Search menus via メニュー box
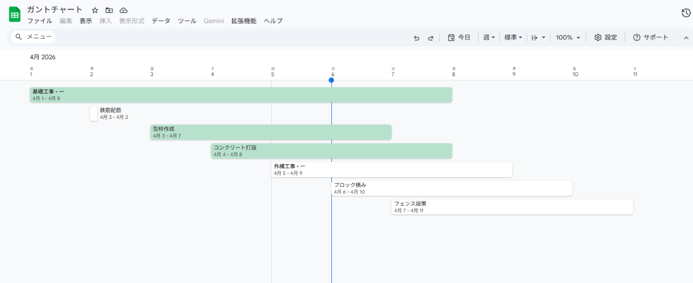693x283 pixels. [34, 37]
